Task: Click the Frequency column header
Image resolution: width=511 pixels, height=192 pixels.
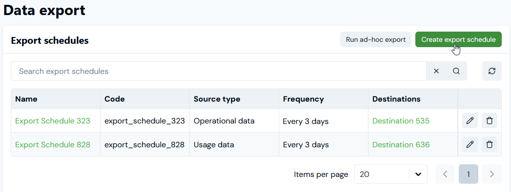Action: tap(303, 99)
